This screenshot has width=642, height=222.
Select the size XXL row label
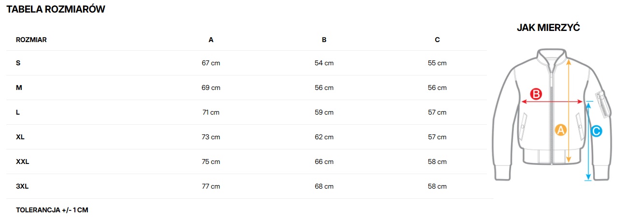click(x=23, y=162)
